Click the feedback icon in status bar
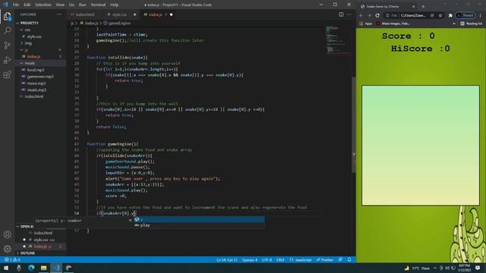 click(340, 259)
